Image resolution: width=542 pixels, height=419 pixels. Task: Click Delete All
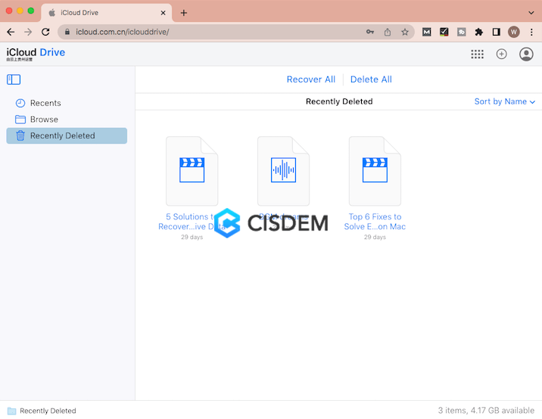click(371, 79)
